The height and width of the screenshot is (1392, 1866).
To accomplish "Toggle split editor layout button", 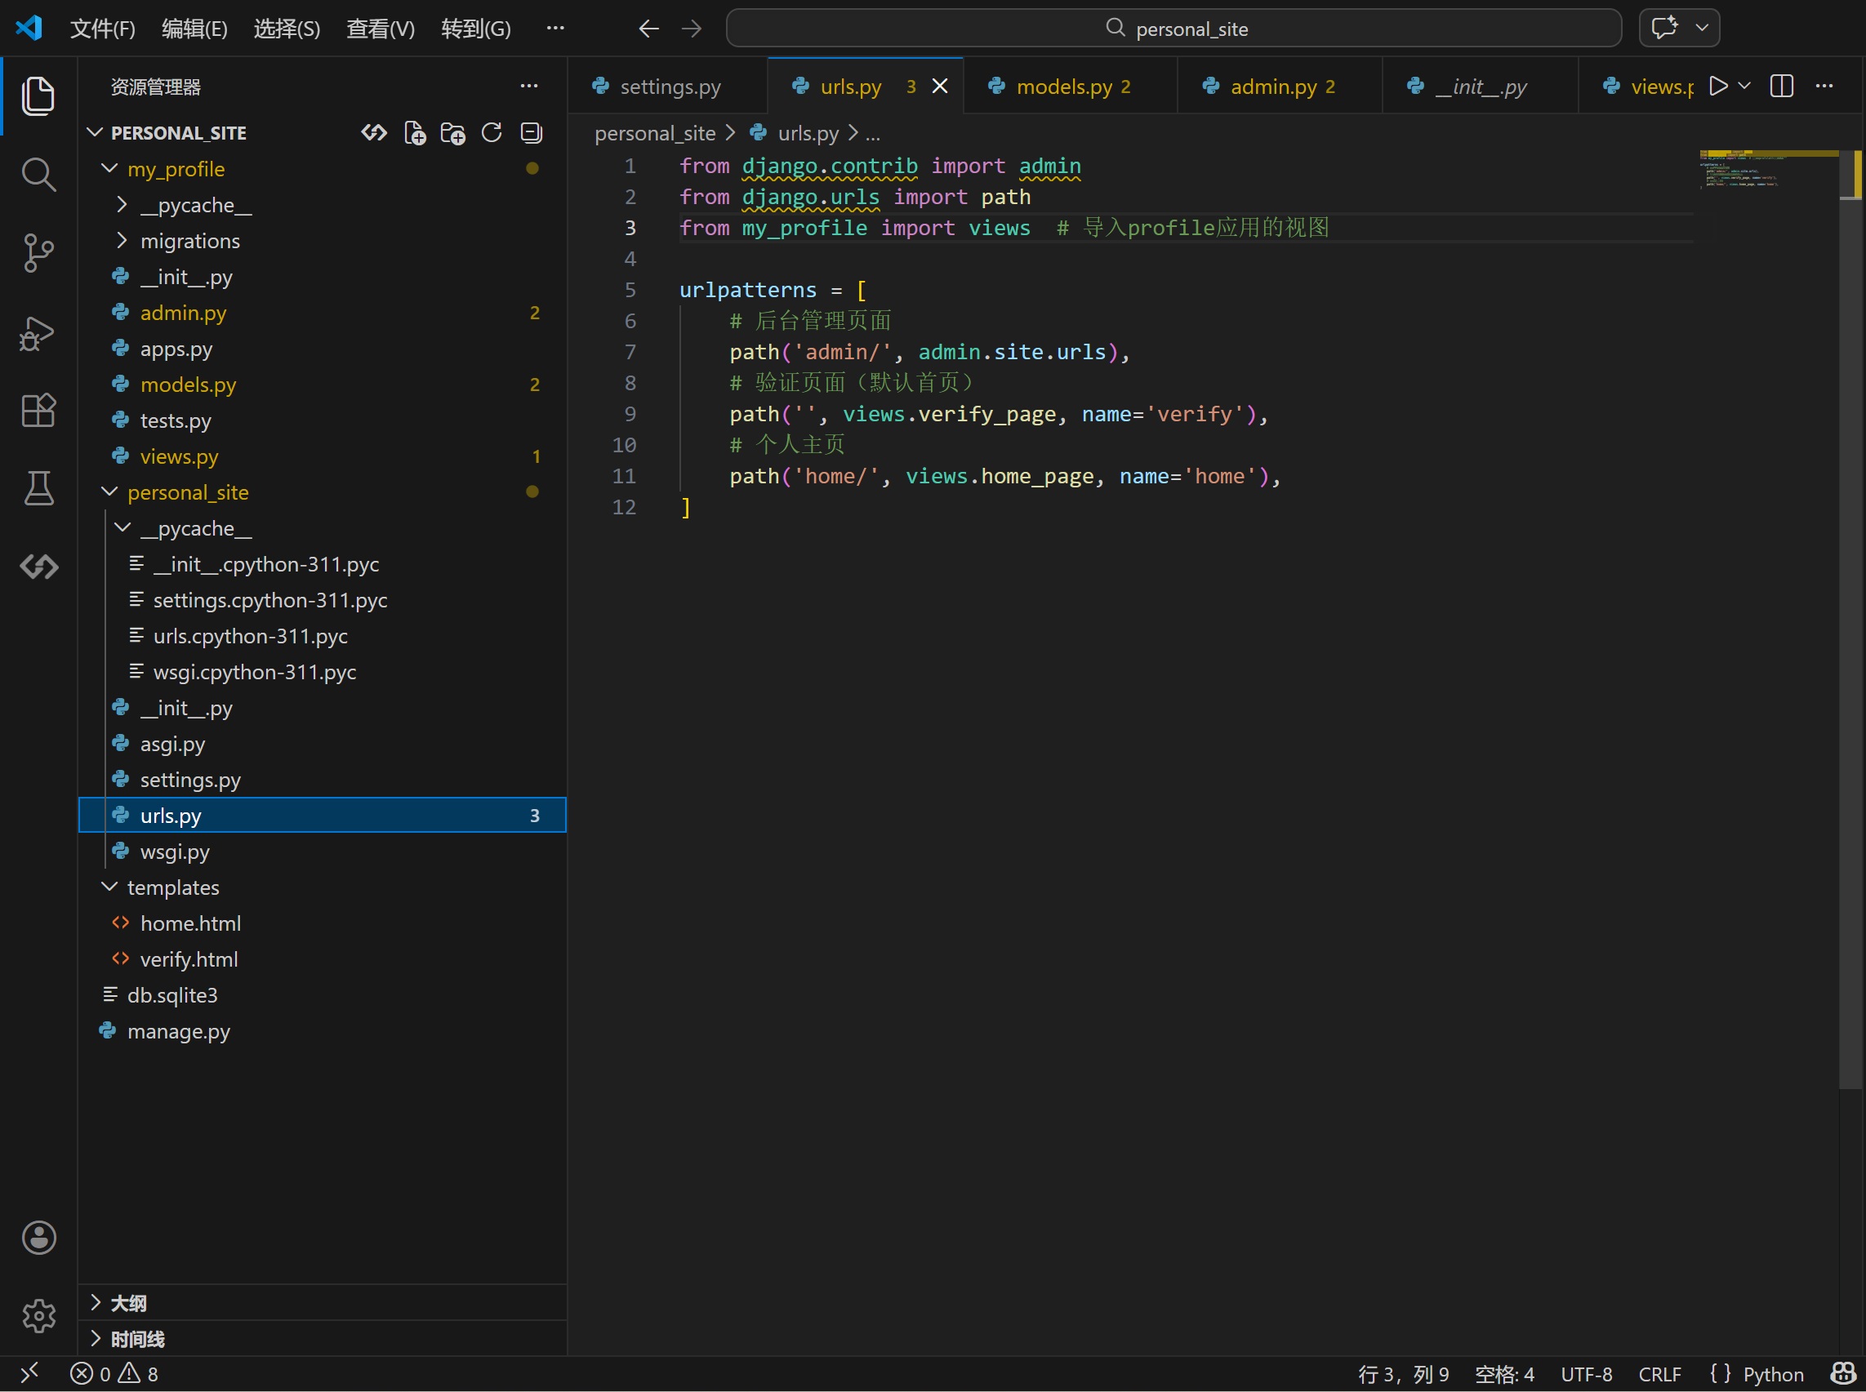I will click(x=1781, y=86).
